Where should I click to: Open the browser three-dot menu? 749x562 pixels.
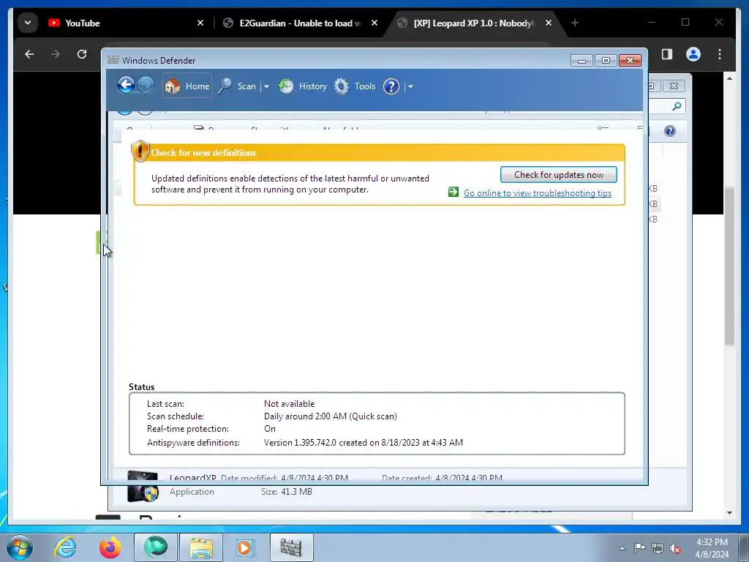point(720,54)
